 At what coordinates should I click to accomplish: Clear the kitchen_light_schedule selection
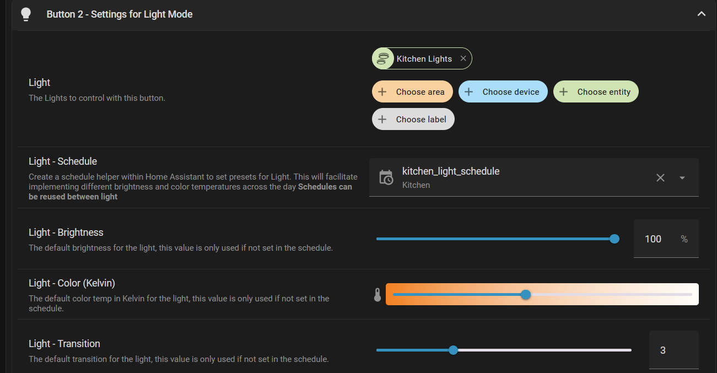point(660,177)
